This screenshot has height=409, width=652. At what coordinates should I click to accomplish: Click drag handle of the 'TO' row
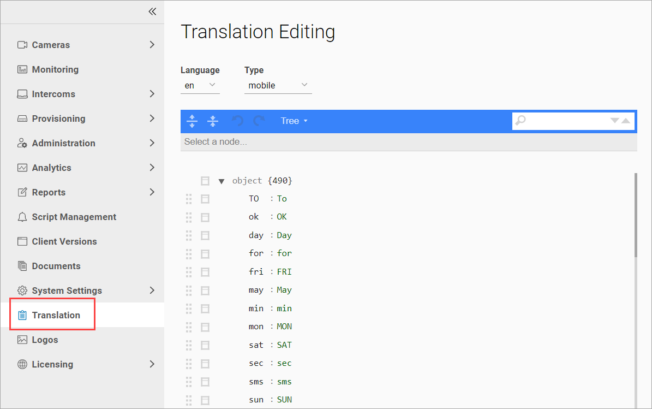coord(189,199)
